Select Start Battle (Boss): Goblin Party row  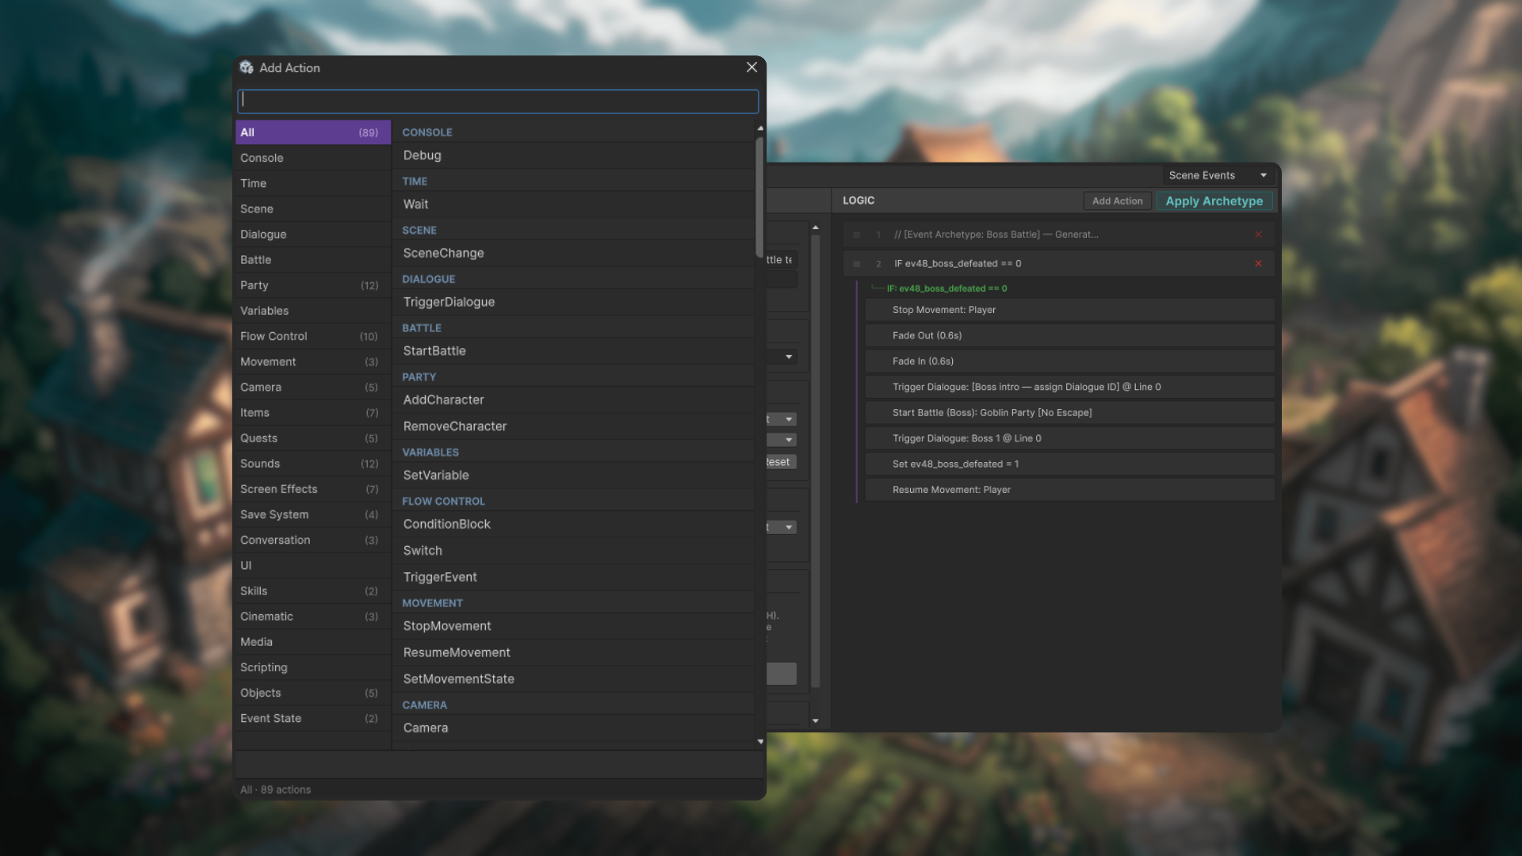(1069, 413)
